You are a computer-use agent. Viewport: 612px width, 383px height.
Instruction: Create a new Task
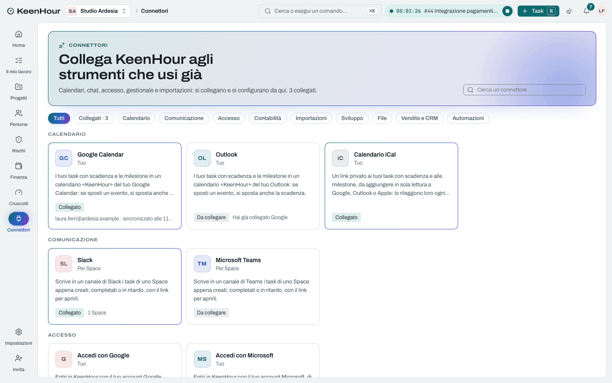(538, 11)
